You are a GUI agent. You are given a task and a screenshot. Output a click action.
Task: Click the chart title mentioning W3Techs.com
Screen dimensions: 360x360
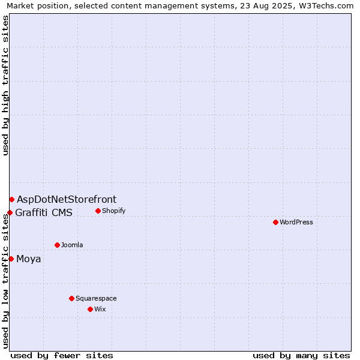[x=180, y=6]
